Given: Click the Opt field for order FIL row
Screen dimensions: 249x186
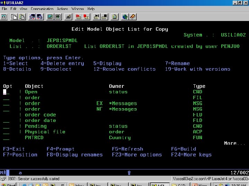Looking at the screenshot, I should point(6,97).
